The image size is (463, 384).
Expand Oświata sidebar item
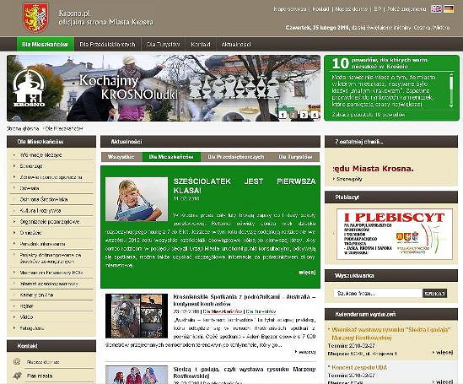[30, 188]
